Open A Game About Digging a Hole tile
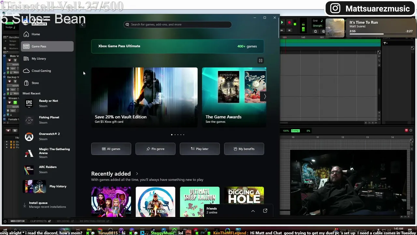Screen dimensions: 417x235 tap(244, 195)
